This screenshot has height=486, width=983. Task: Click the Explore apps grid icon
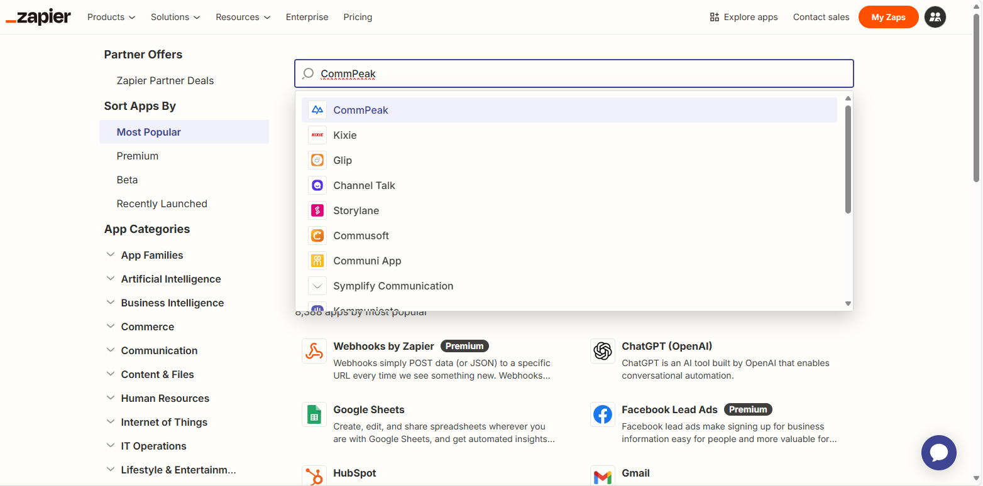coord(714,17)
